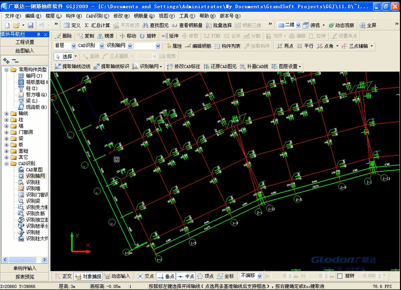Click the 报表预览 button
This screenshot has width=401, height=290.
point(25,276)
